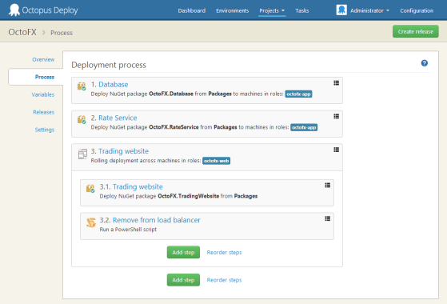Screen dimensions: 447x304
Task: Open the project Settings sidebar tab
Action: point(45,130)
